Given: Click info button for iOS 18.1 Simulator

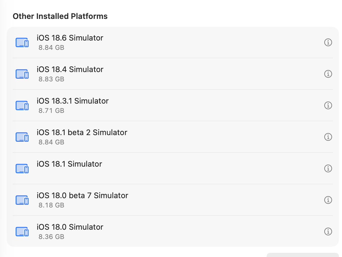Looking at the screenshot, I should [x=328, y=168].
